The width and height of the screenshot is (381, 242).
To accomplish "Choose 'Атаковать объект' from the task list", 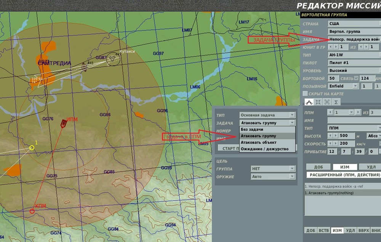I will point(258,142).
